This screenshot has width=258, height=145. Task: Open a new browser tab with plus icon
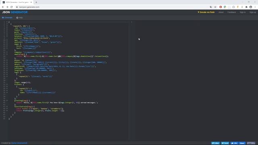pyautogui.click(x=36, y=2)
